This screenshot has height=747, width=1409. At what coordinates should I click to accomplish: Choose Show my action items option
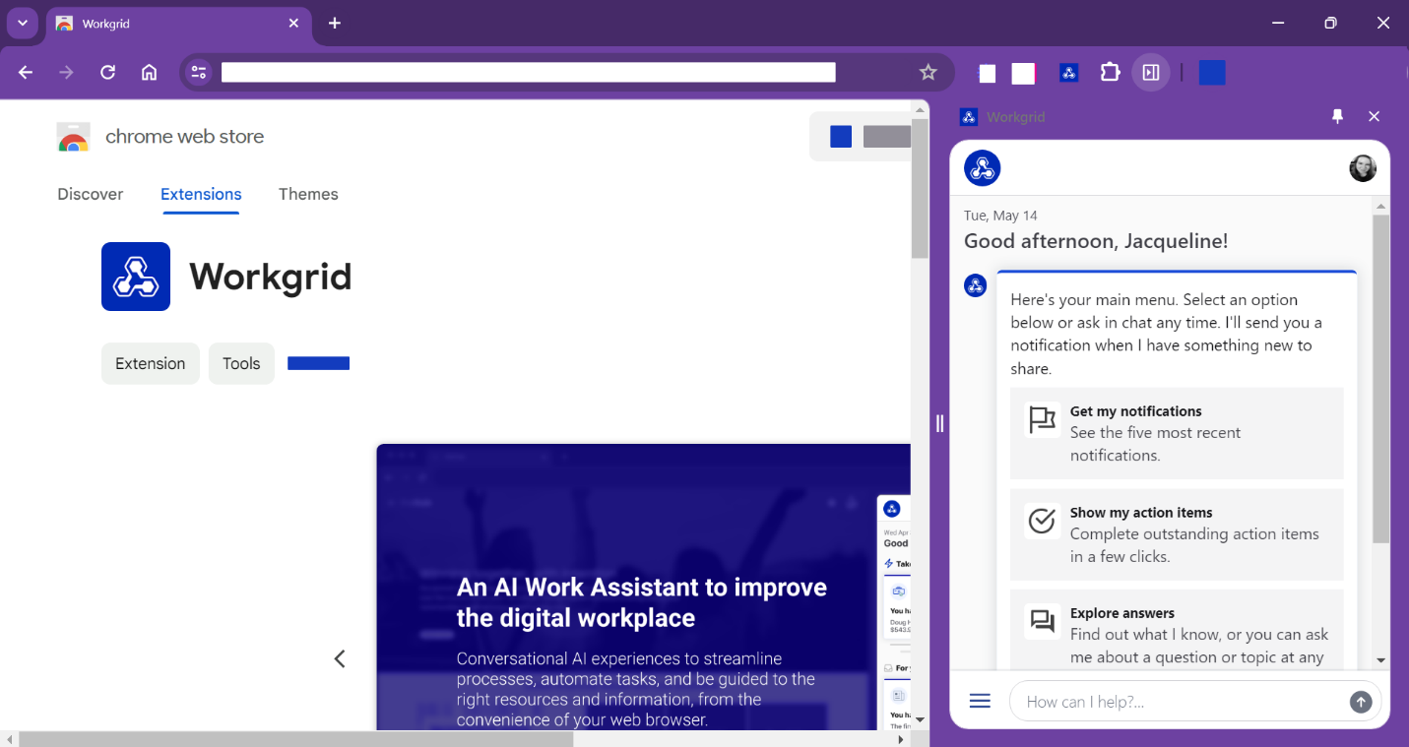(1177, 534)
